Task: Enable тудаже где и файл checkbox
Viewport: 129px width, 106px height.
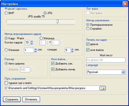Action: [x=6, y=83]
